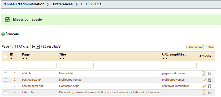Select the contact-form.php row checkbox
The width and height of the screenshot is (221, 97).
[x=6, y=86]
